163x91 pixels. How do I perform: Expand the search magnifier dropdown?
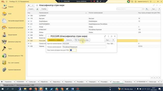coord(147,9)
